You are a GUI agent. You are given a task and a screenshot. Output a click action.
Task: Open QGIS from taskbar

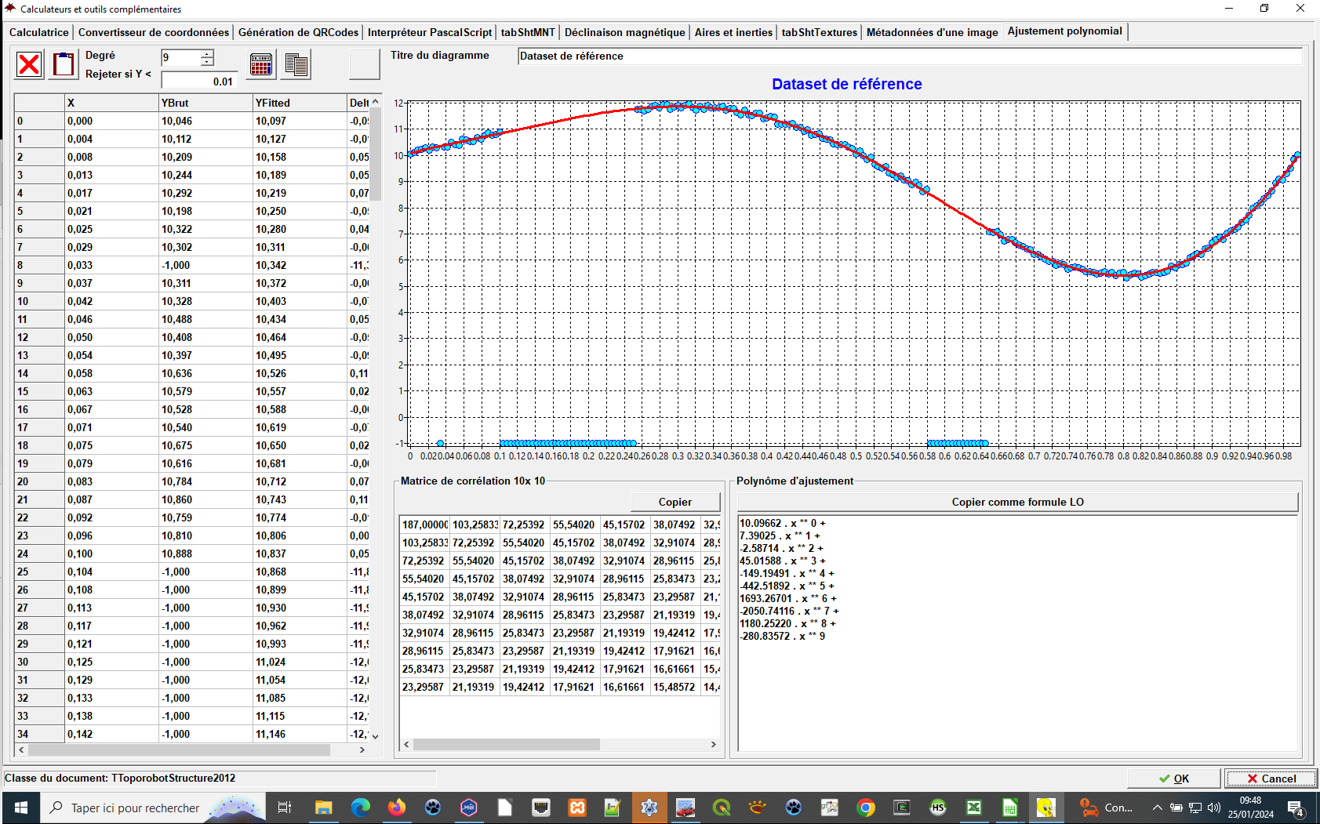coord(722,808)
